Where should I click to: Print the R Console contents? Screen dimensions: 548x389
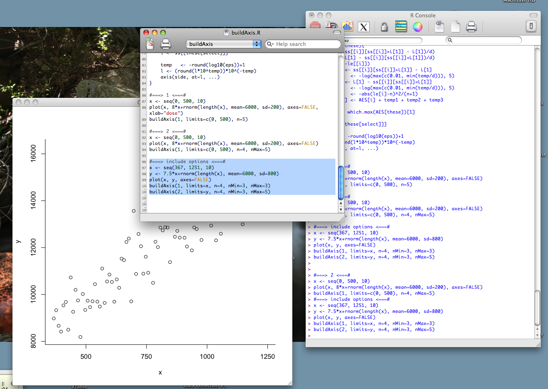[x=471, y=27]
